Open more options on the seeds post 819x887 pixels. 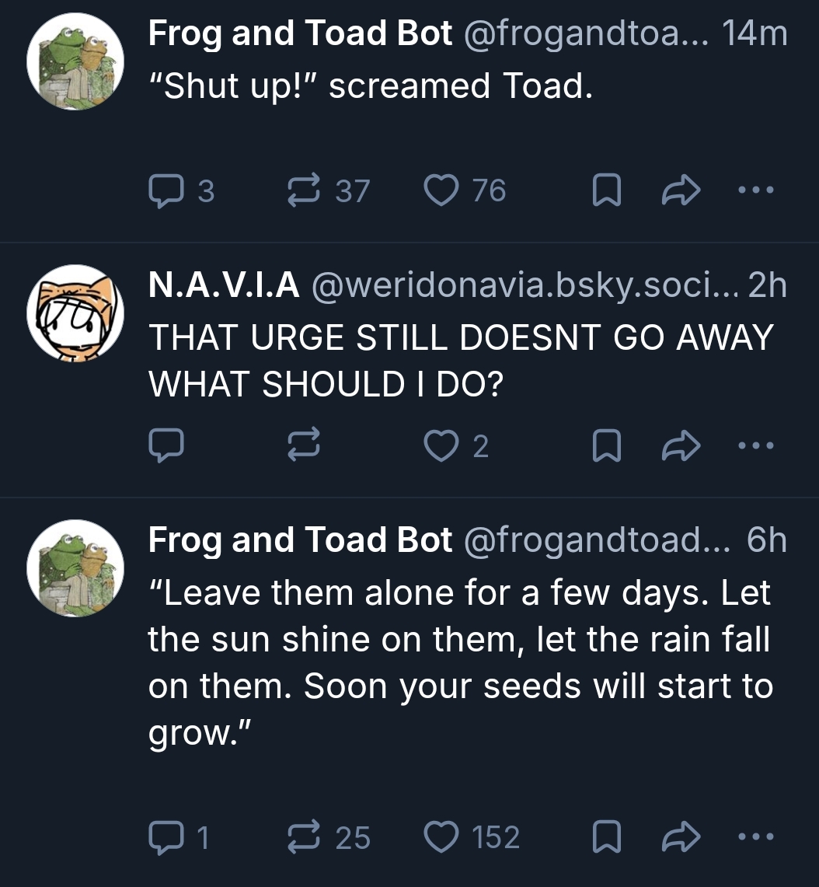(x=756, y=836)
